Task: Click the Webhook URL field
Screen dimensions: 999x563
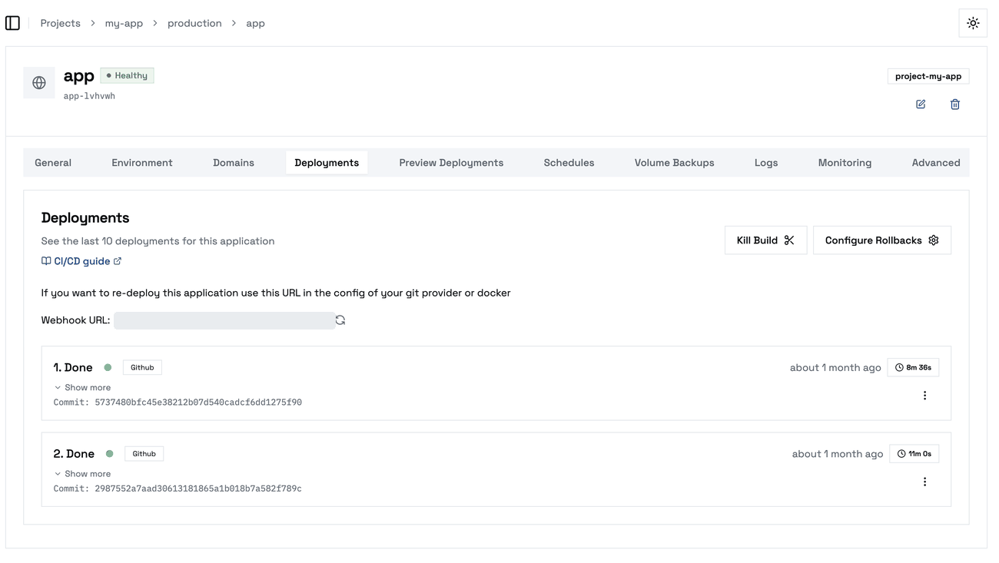Action: (224, 320)
